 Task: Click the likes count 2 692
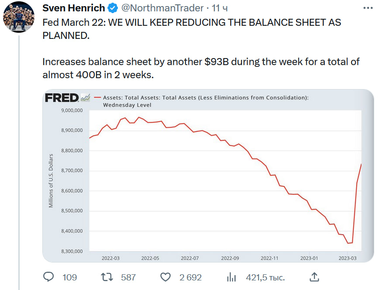click(190, 277)
